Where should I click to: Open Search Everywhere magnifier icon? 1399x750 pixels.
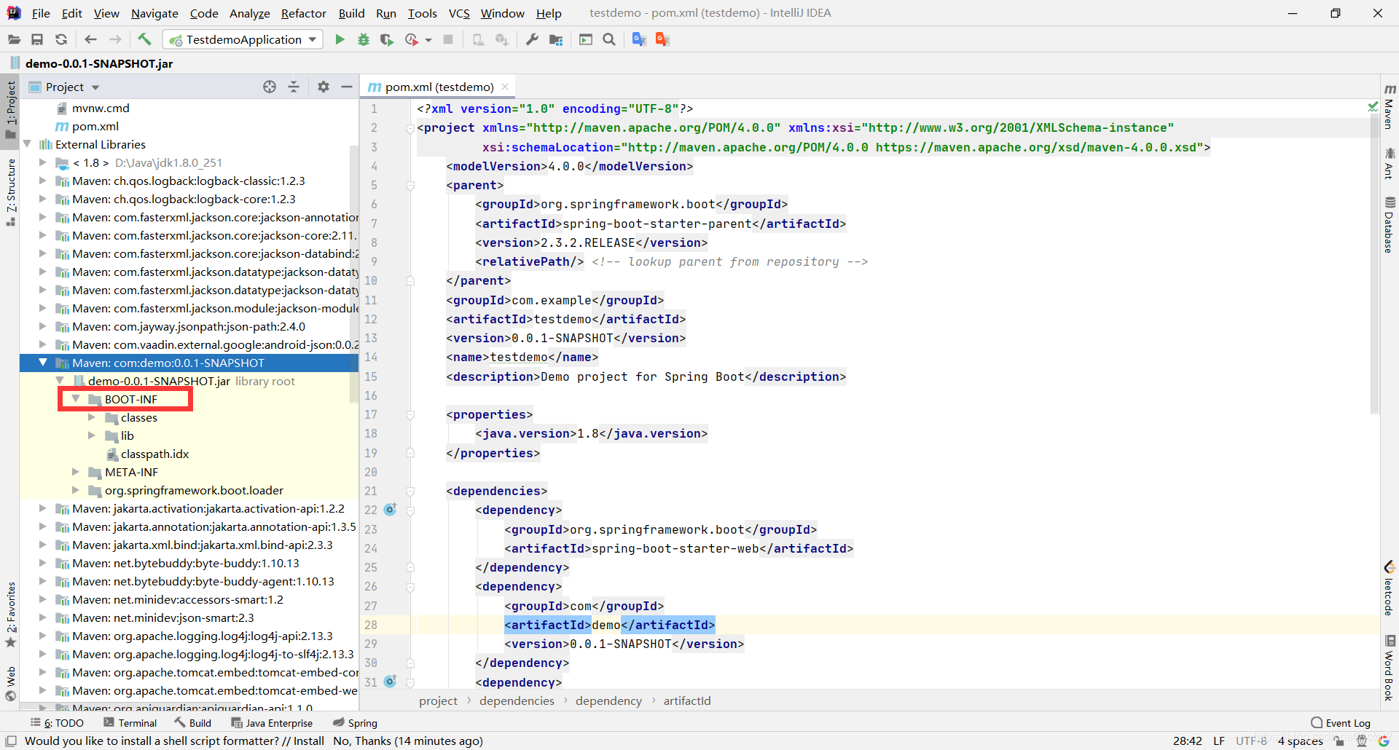(x=609, y=40)
